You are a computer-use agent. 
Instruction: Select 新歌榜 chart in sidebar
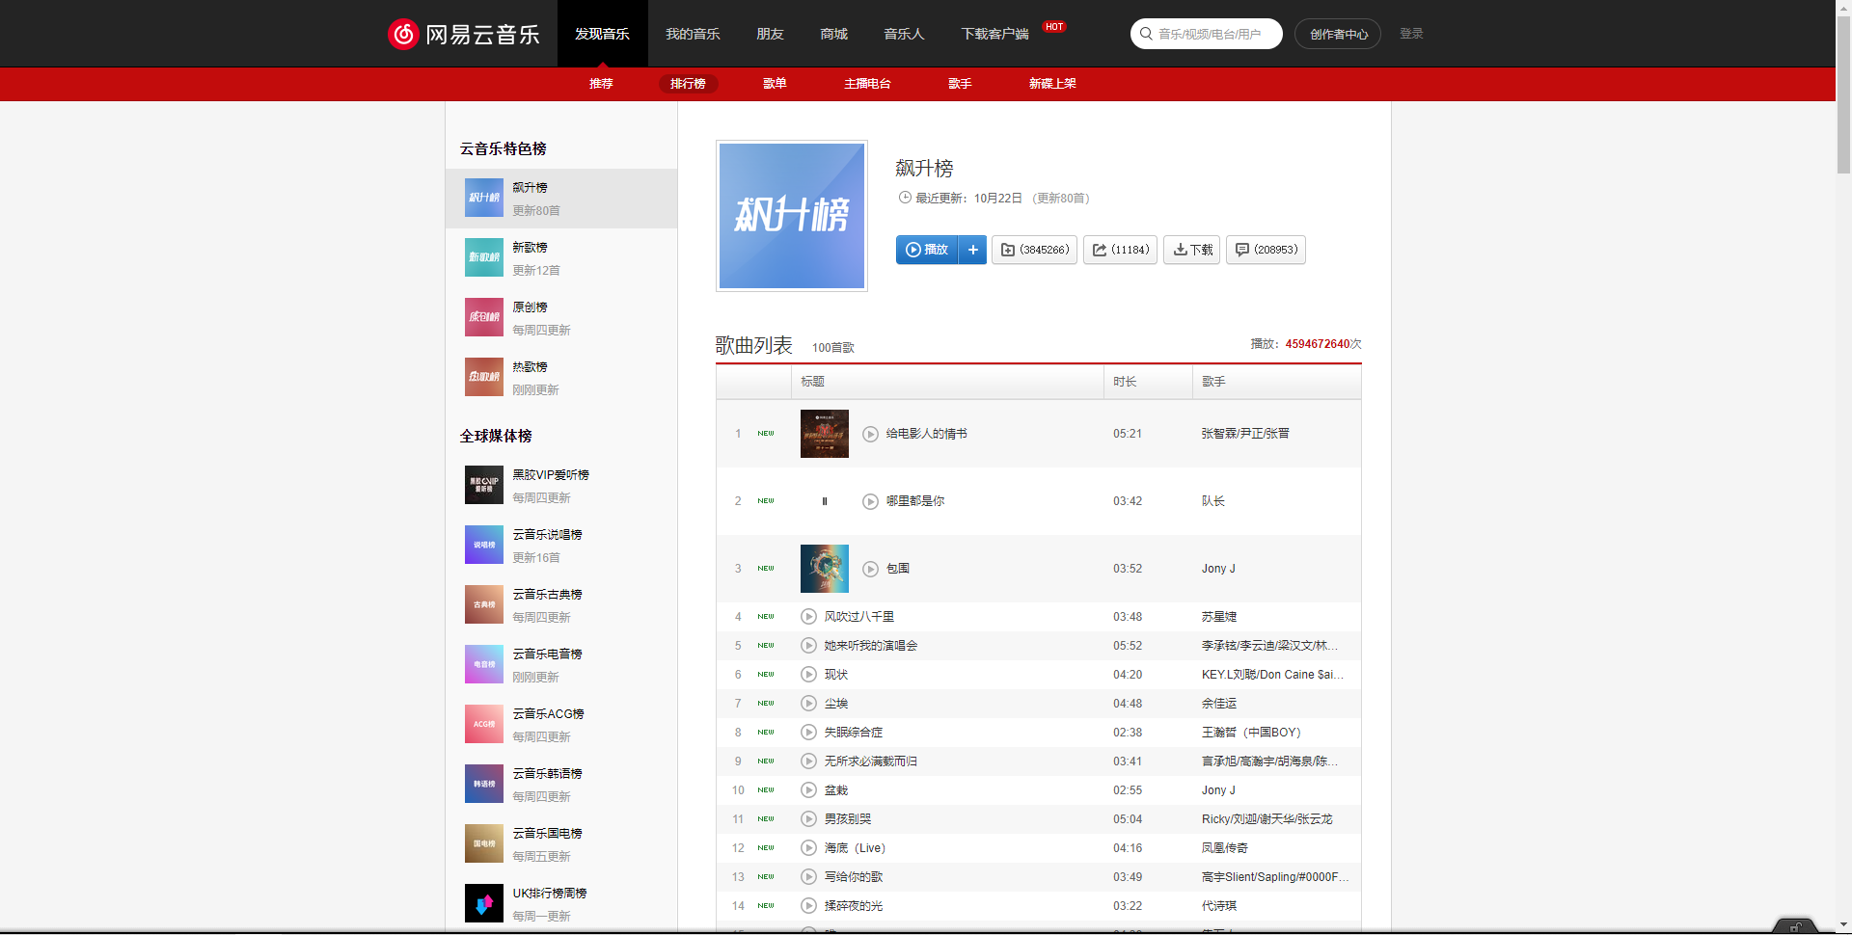[x=561, y=258]
